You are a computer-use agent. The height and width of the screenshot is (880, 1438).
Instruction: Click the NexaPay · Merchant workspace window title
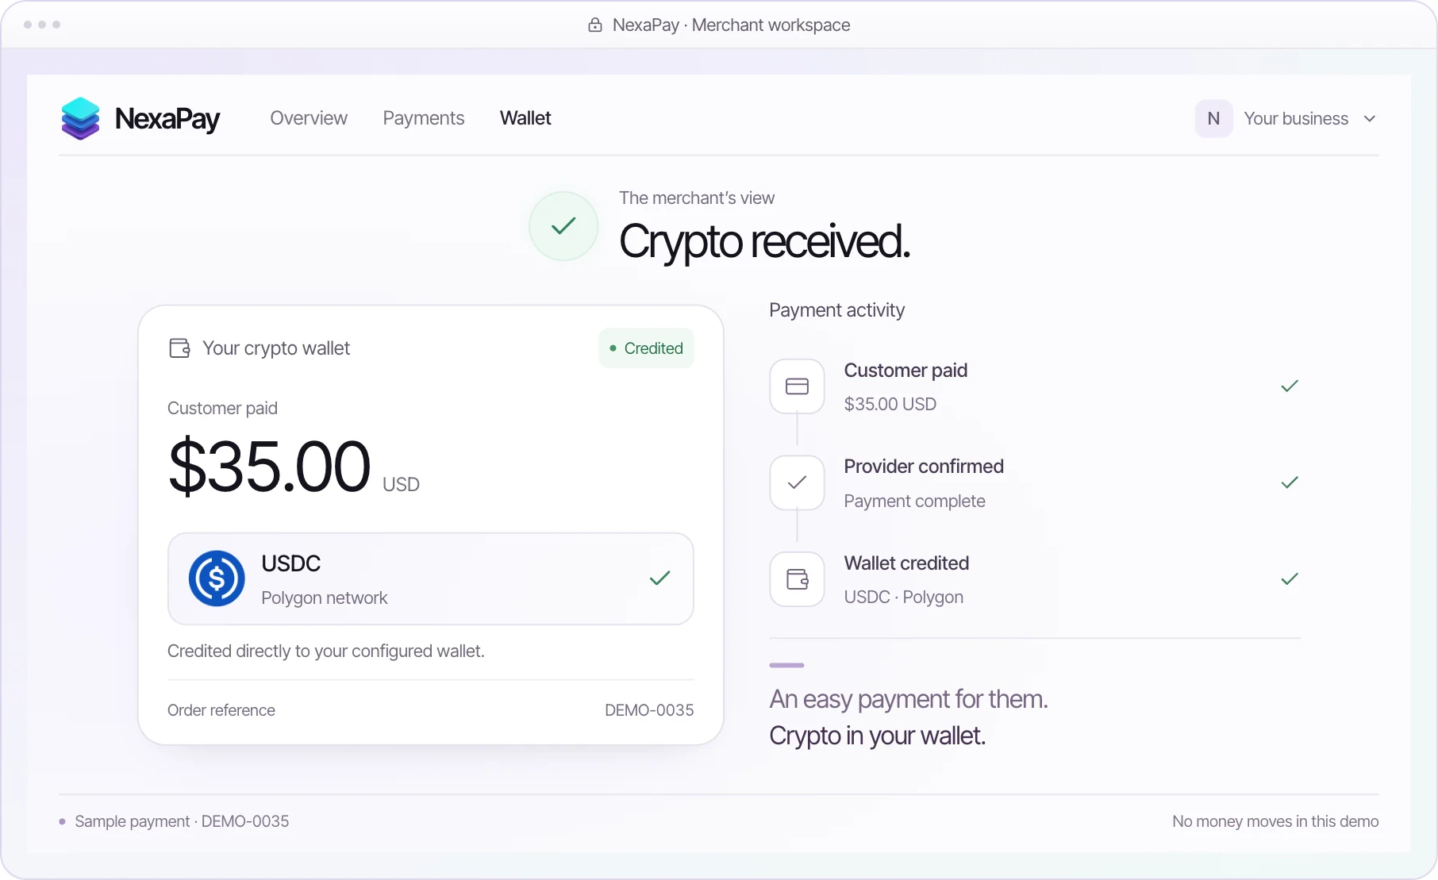[x=731, y=25]
